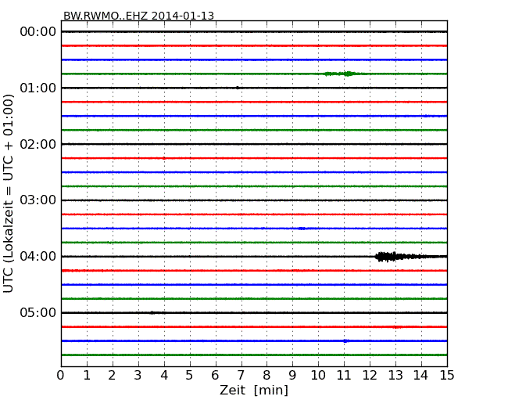Click the blue blip near minute 11 after 05:00
Screen dimensions: 508x407
click(x=345, y=340)
